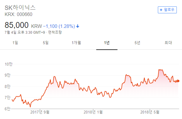This screenshot has height=119, width=182.
Task: Open the 최대 range tab
Action: (168, 43)
